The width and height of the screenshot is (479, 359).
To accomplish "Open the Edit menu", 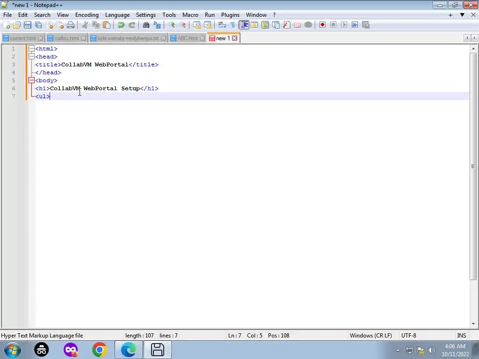I will 23,15.
